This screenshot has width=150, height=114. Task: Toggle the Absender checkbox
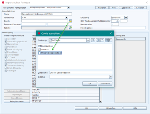click(x=6, y=39)
